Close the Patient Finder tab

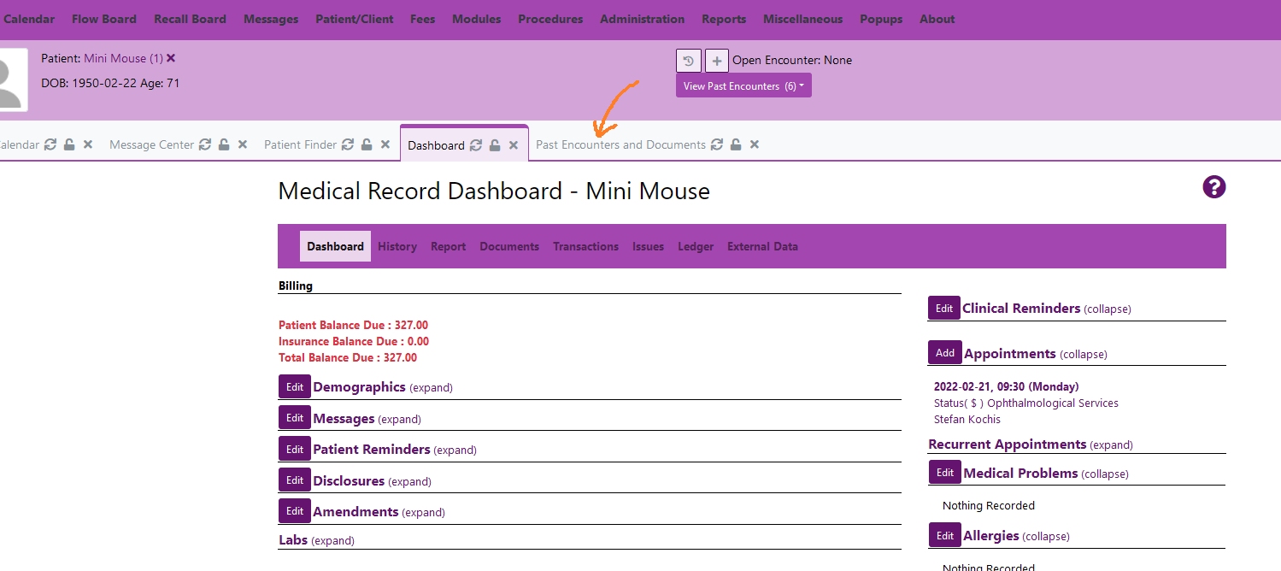385,144
